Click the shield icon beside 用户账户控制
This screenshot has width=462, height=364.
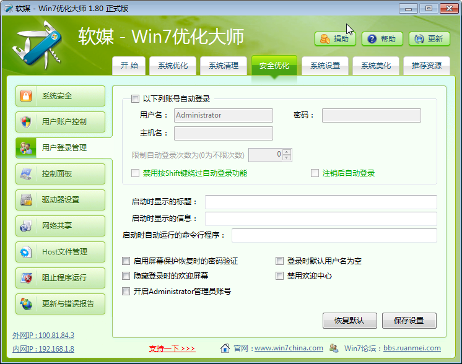pos(26,121)
